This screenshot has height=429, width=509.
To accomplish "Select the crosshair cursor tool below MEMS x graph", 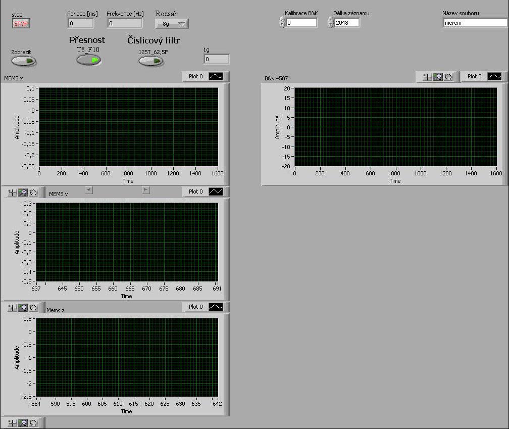I will (x=12, y=193).
